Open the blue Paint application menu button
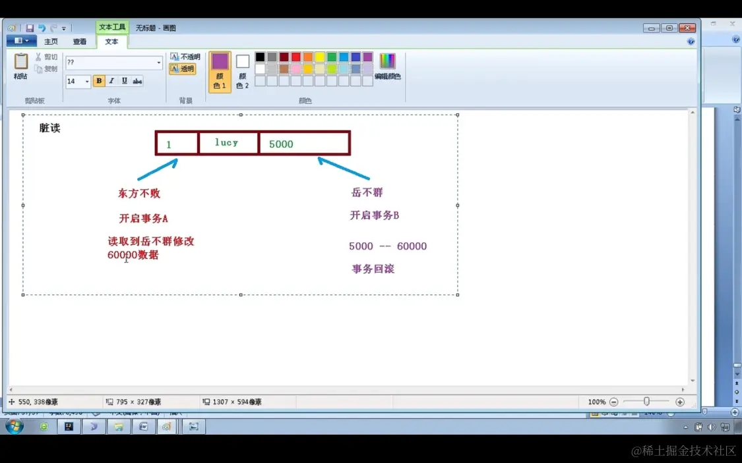The height and width of the screenshot is (463, 742). click(21, 41)
